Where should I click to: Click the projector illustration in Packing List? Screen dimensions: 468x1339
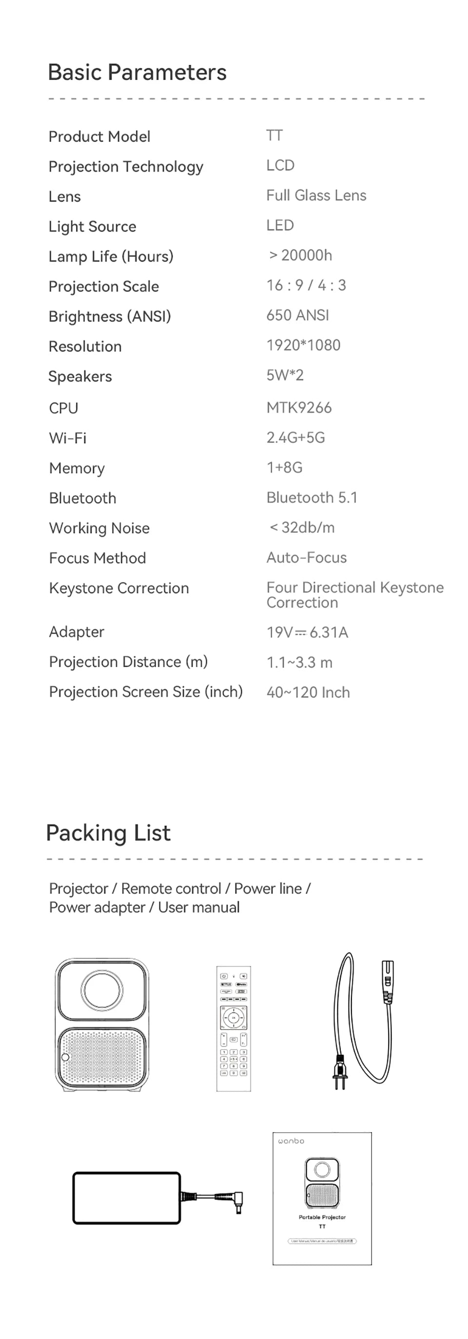(102, 1025)
